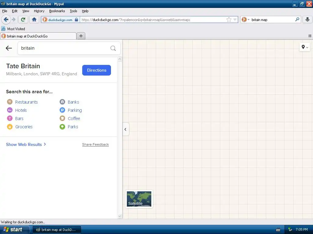Search this area for Bars
Viewport: 313px width, 234px height.
tap(19, 119)
